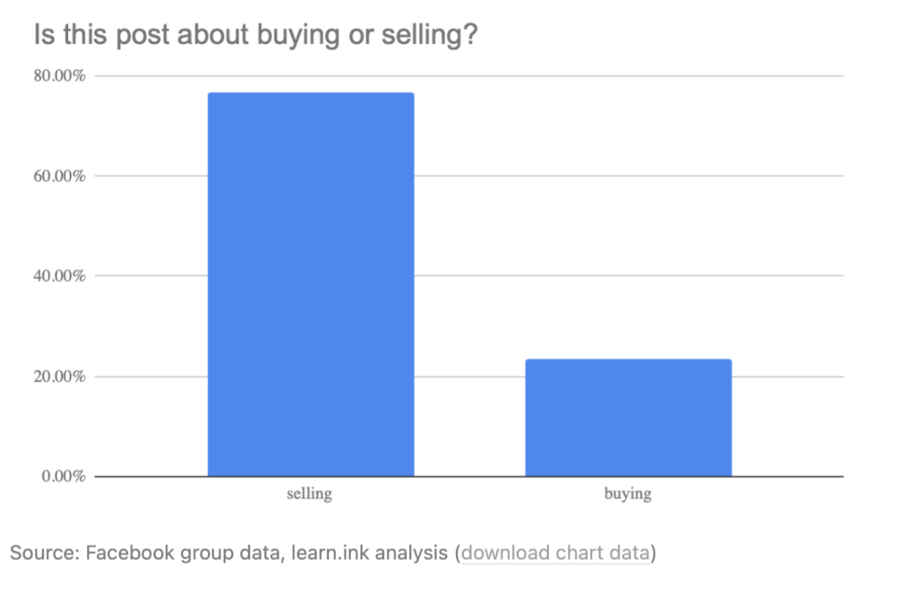Click the x-axis baseline between the bars
The image size is (917, 612).
click(x=469, y=477)
